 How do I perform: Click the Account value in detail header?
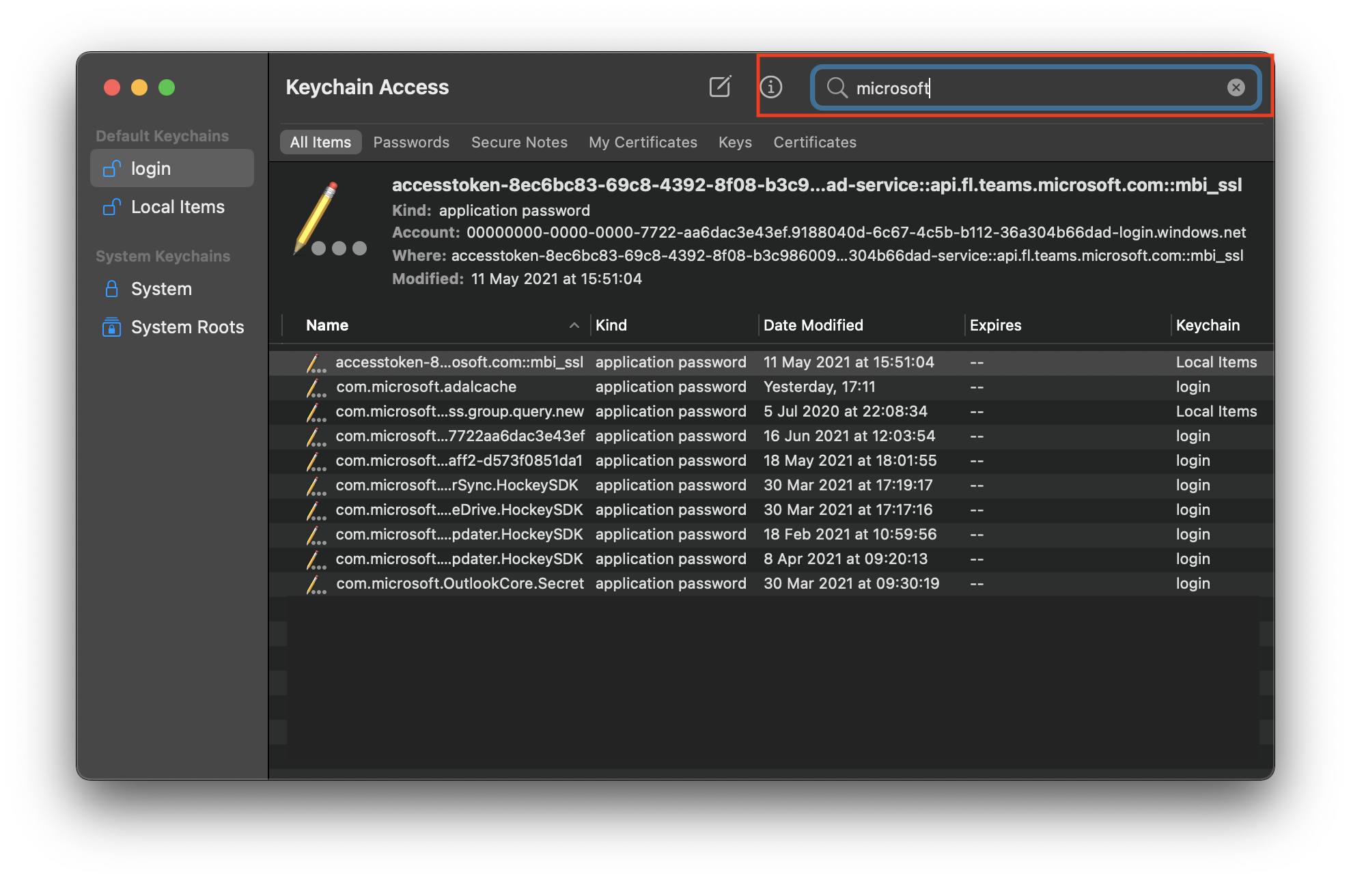point(856,232)
